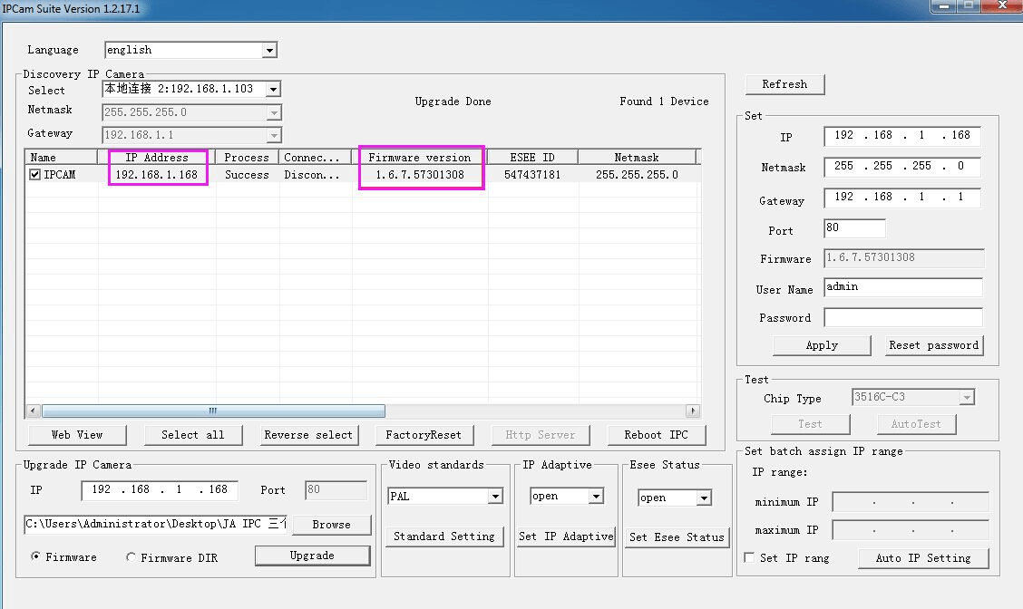Screen dimensions: 1023x609
Task: Click the ESEE ID column header
Action: point(532,157)
